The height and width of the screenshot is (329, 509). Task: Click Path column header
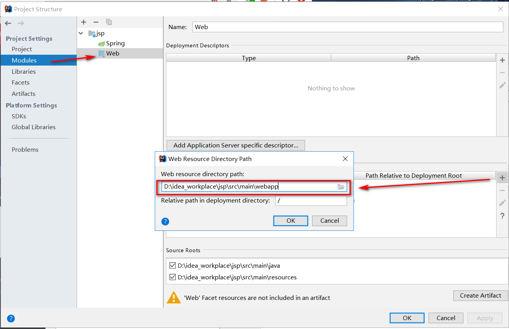(413, 58)
